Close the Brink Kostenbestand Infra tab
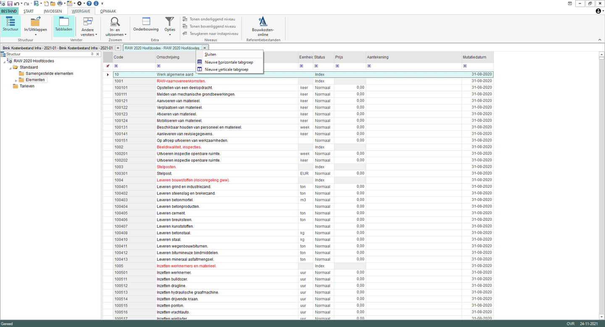Image resolution: width=605 pixels, height=327 pixels. [118, 48]
